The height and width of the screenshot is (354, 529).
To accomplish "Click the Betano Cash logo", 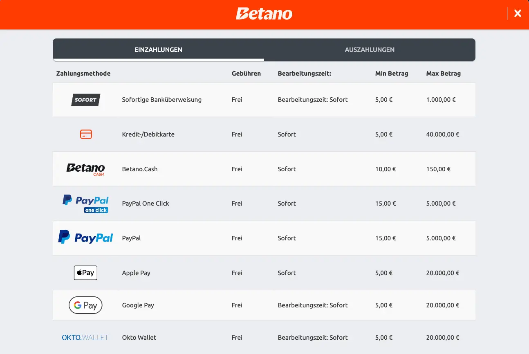I will click(x=85, y=169).
